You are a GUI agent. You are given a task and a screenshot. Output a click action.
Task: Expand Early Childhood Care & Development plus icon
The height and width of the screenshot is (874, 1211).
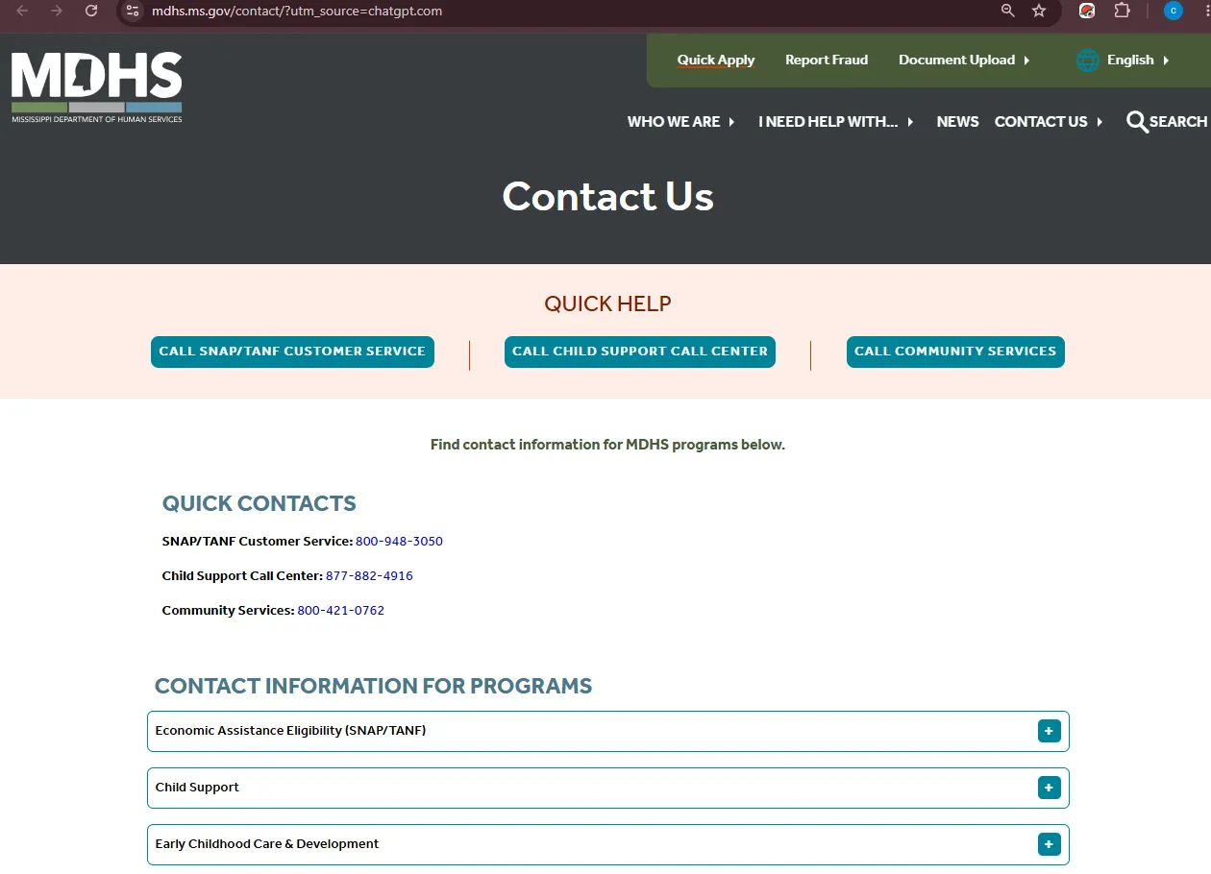click(1049, 844)
